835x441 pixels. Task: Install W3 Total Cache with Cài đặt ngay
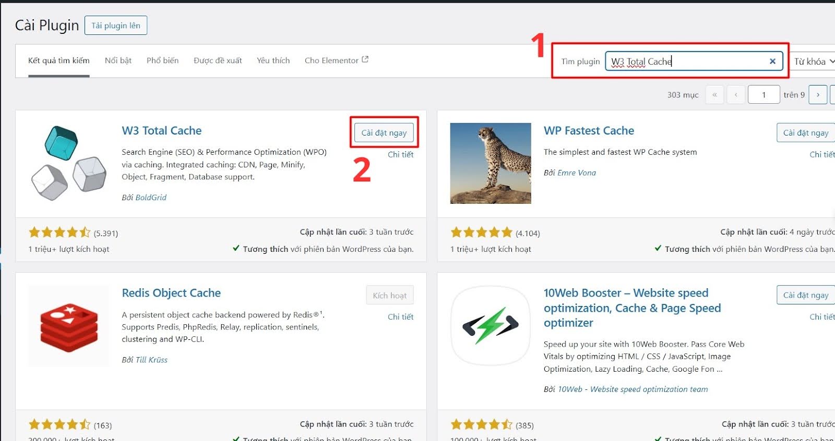[384, 132]
